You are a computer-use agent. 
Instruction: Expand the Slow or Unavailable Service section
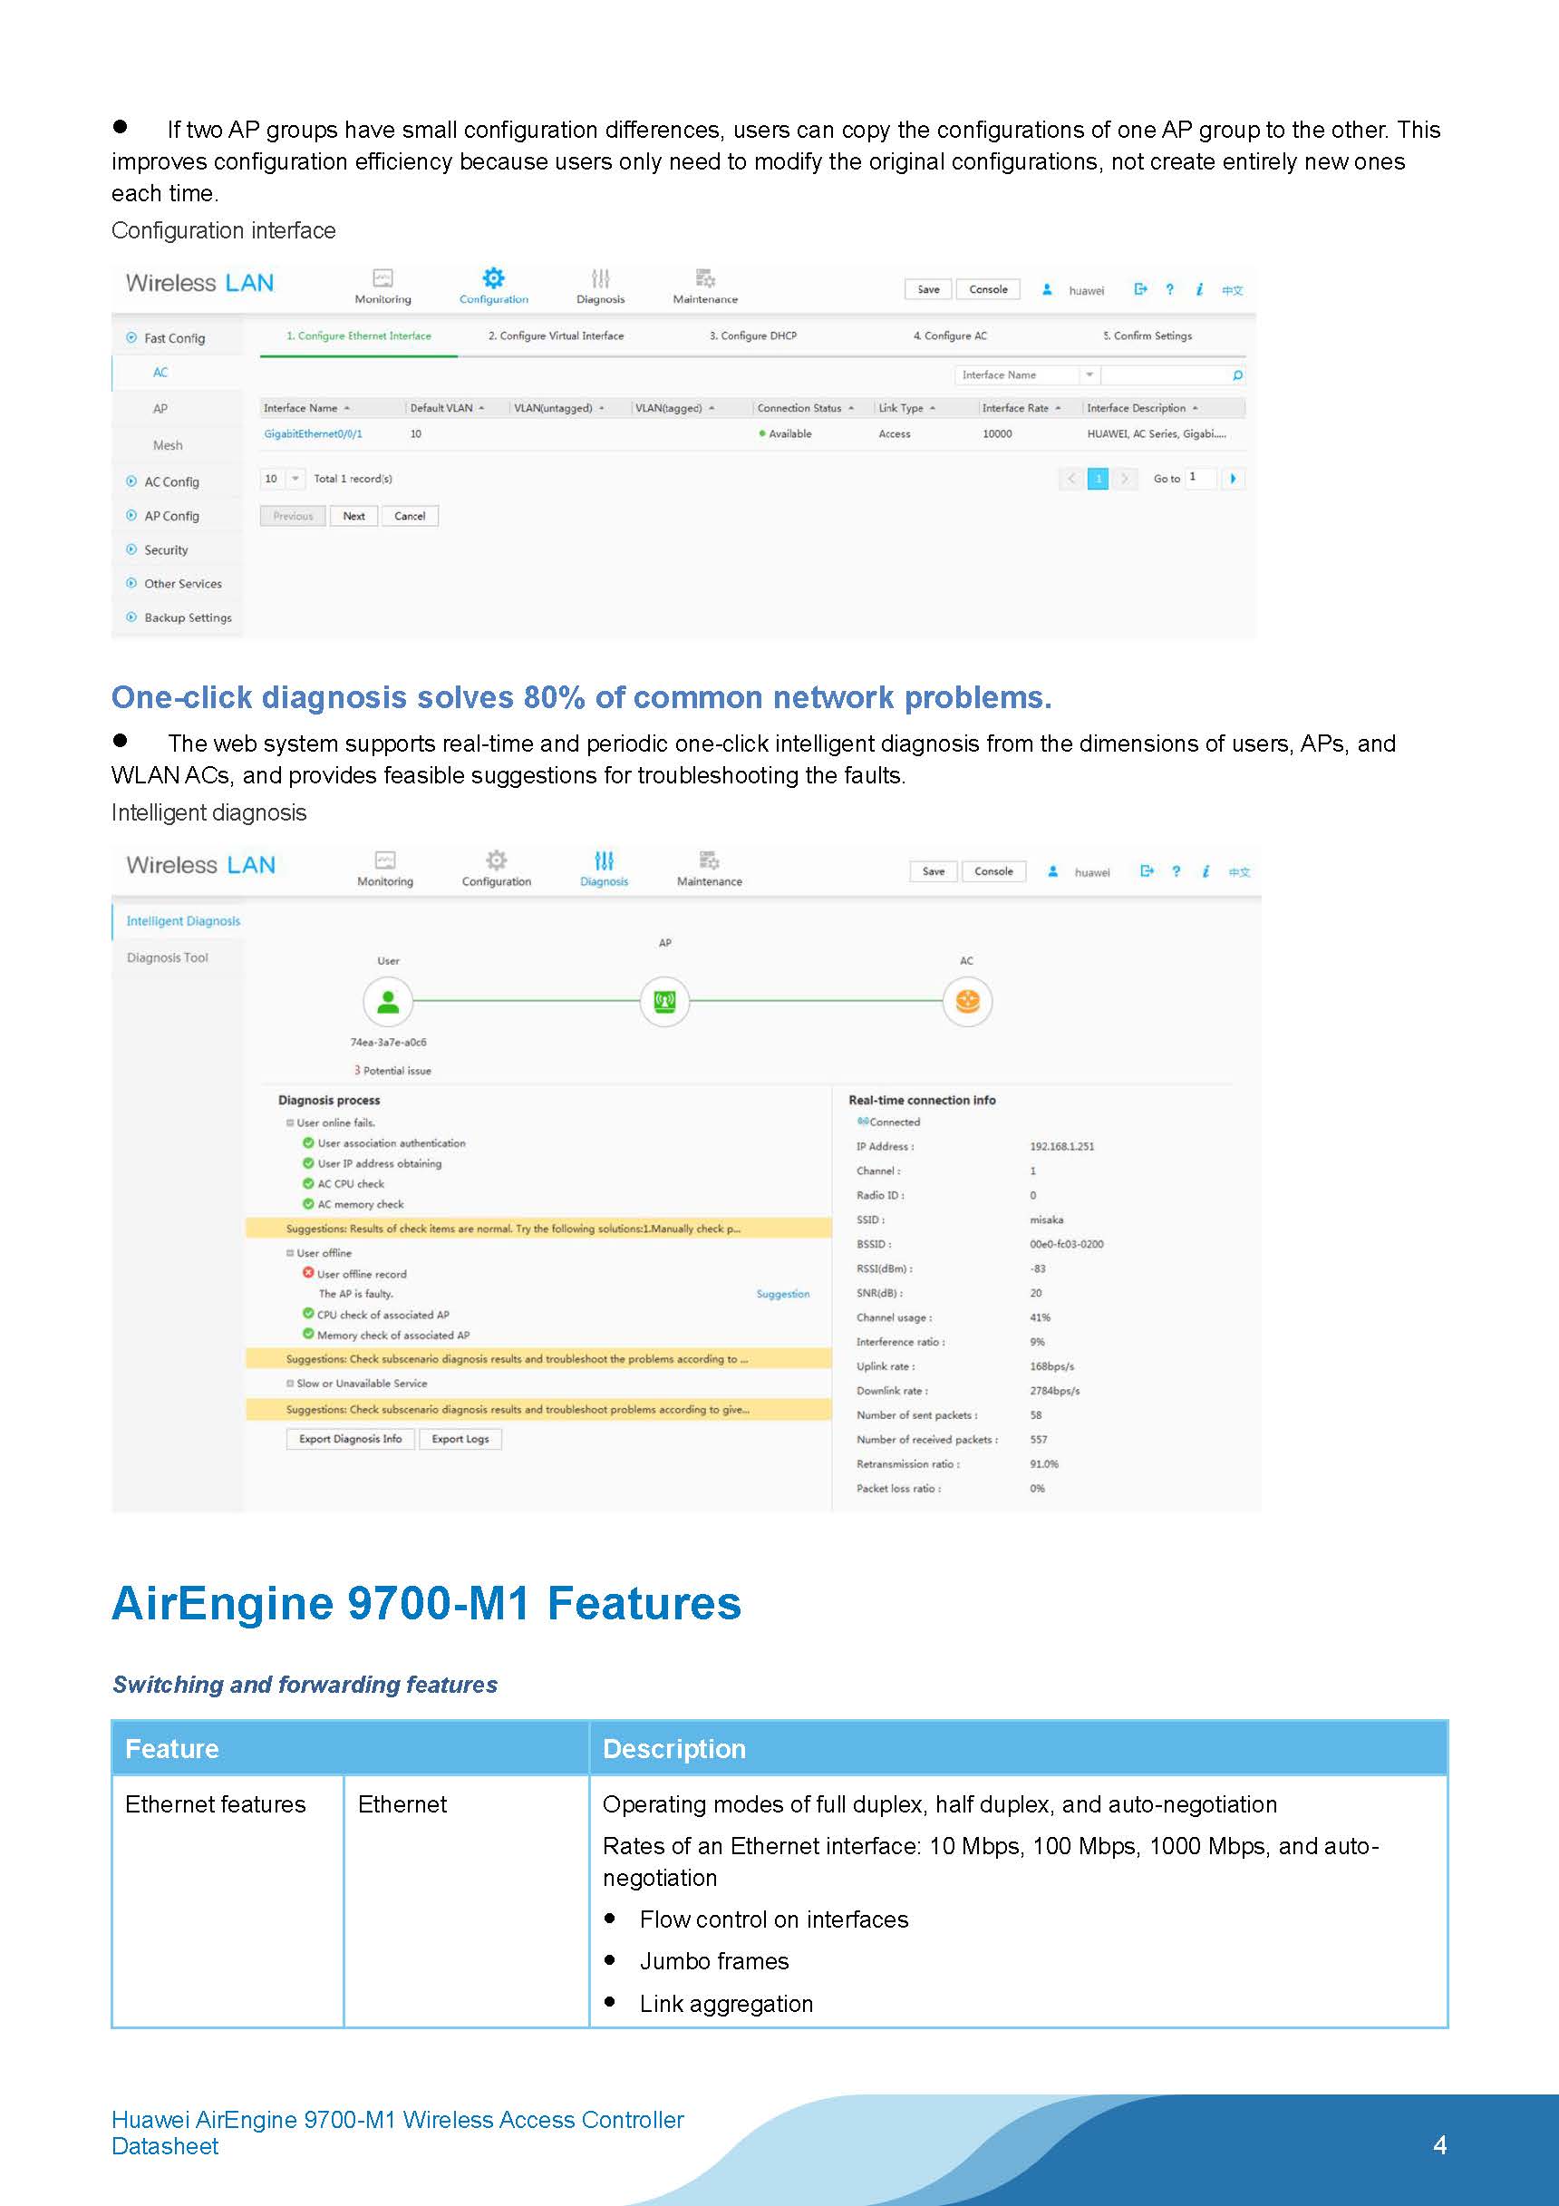[289, 1384]
